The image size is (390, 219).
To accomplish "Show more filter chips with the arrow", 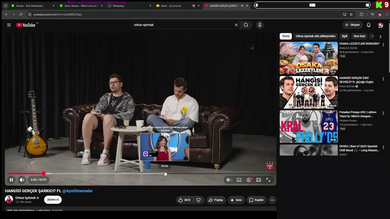I will tap(380, 36).
